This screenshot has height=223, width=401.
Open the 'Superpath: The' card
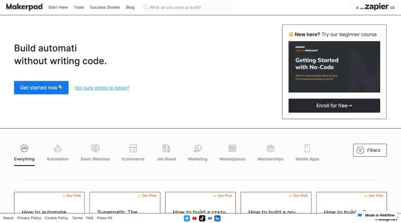(x=125, y=203)
